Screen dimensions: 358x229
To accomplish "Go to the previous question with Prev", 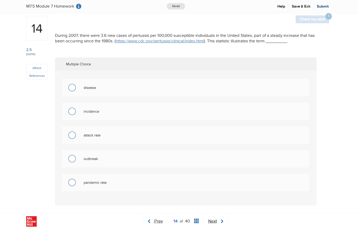I will pos(159,221).
